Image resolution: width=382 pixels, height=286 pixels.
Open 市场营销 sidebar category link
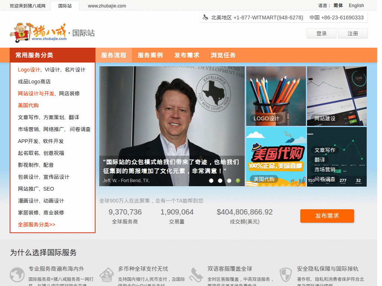tap(28, 129)
